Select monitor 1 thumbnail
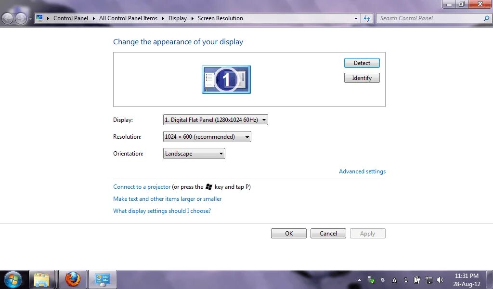 (x=226, y=79)
